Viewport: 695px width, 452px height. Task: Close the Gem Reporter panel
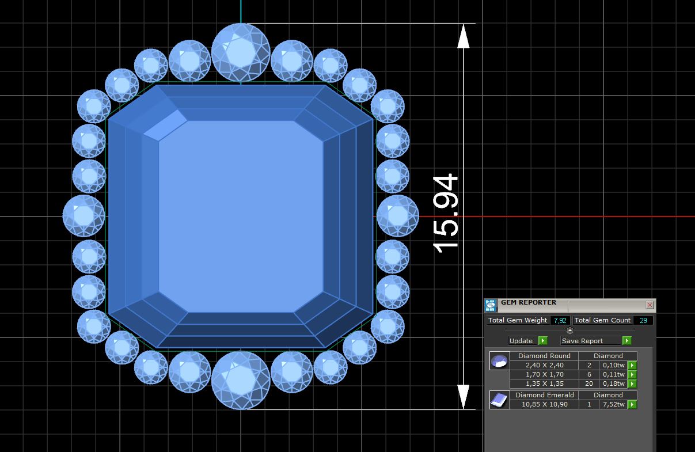tap(650, 305)
